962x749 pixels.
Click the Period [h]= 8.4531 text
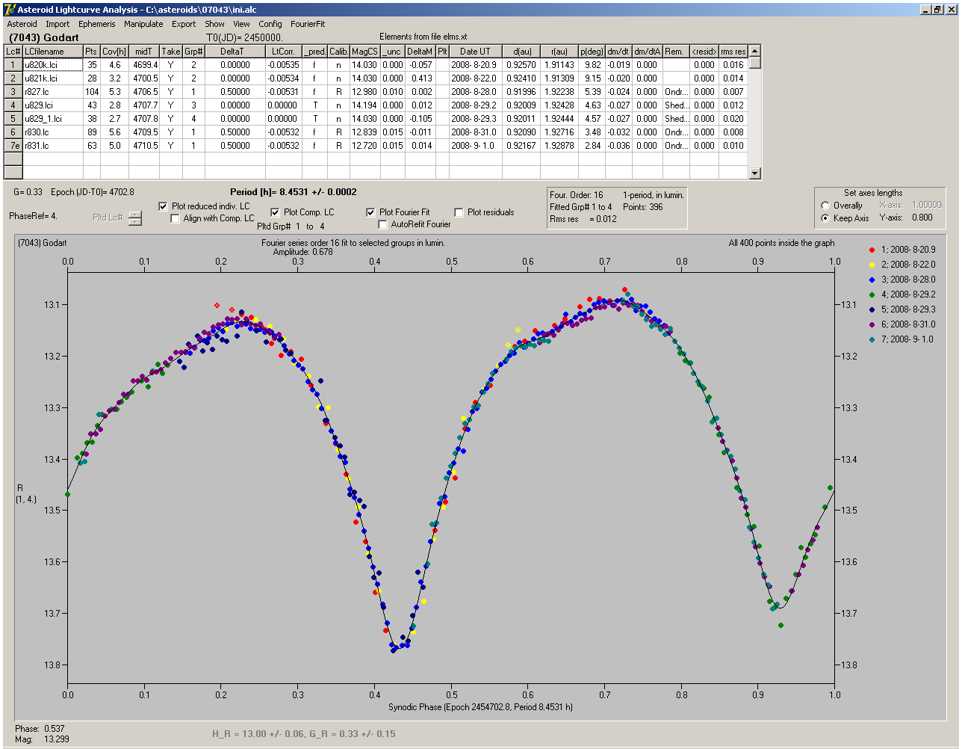click(x=293, y=192)
